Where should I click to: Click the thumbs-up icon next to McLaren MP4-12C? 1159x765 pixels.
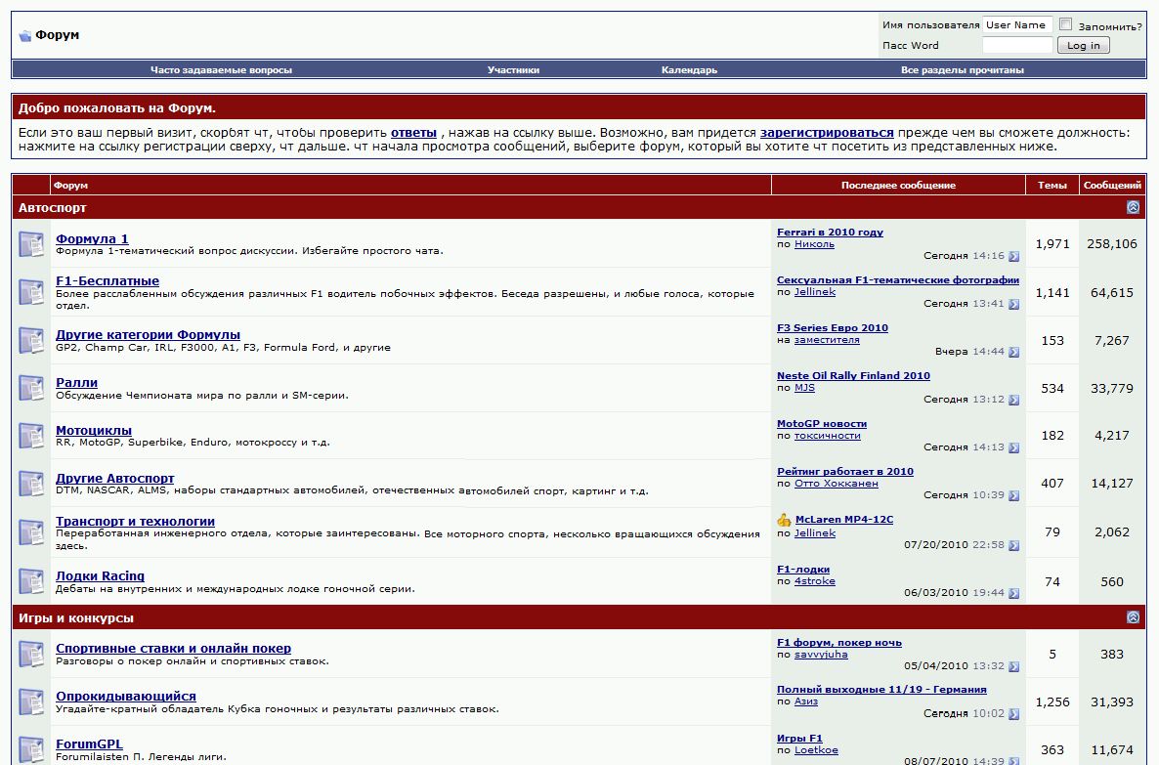click(x=785, y=520)
